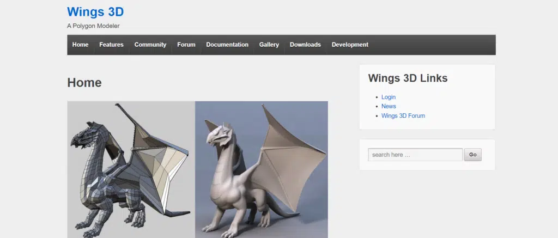This screenshot has width=558, height=238.
Task: Click the Login link in sidebar
Action: coord(388,97)
